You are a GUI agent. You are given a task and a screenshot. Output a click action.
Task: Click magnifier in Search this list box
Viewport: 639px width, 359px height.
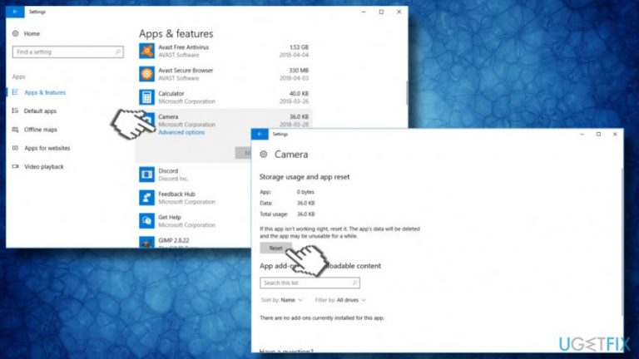(354, 283)
